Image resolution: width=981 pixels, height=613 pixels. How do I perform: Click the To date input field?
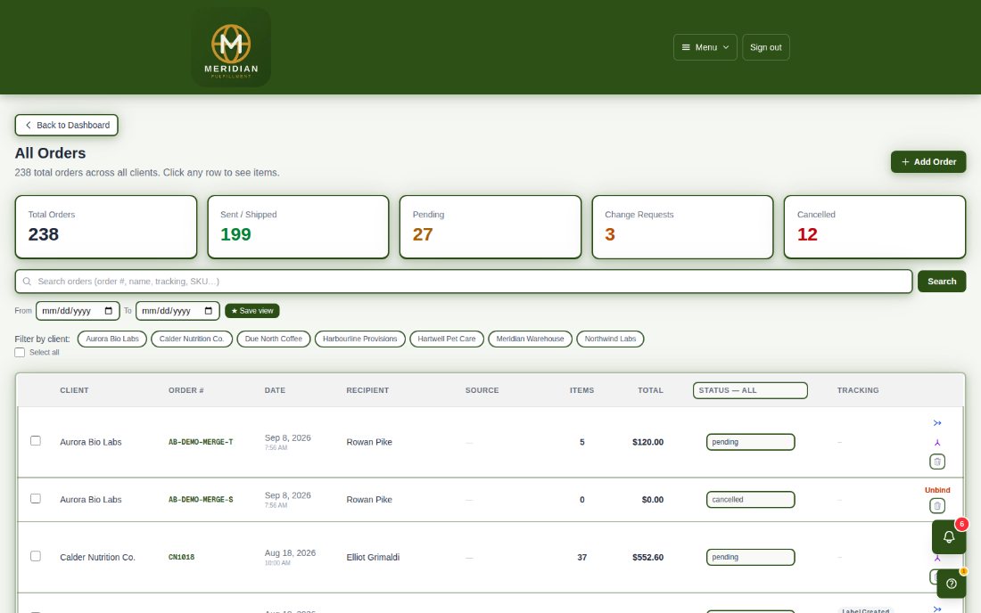click(177, 311)
